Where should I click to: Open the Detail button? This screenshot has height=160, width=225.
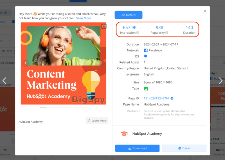[184, 148]
